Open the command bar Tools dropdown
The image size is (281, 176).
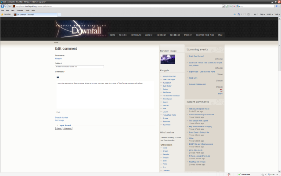point(277,15)
